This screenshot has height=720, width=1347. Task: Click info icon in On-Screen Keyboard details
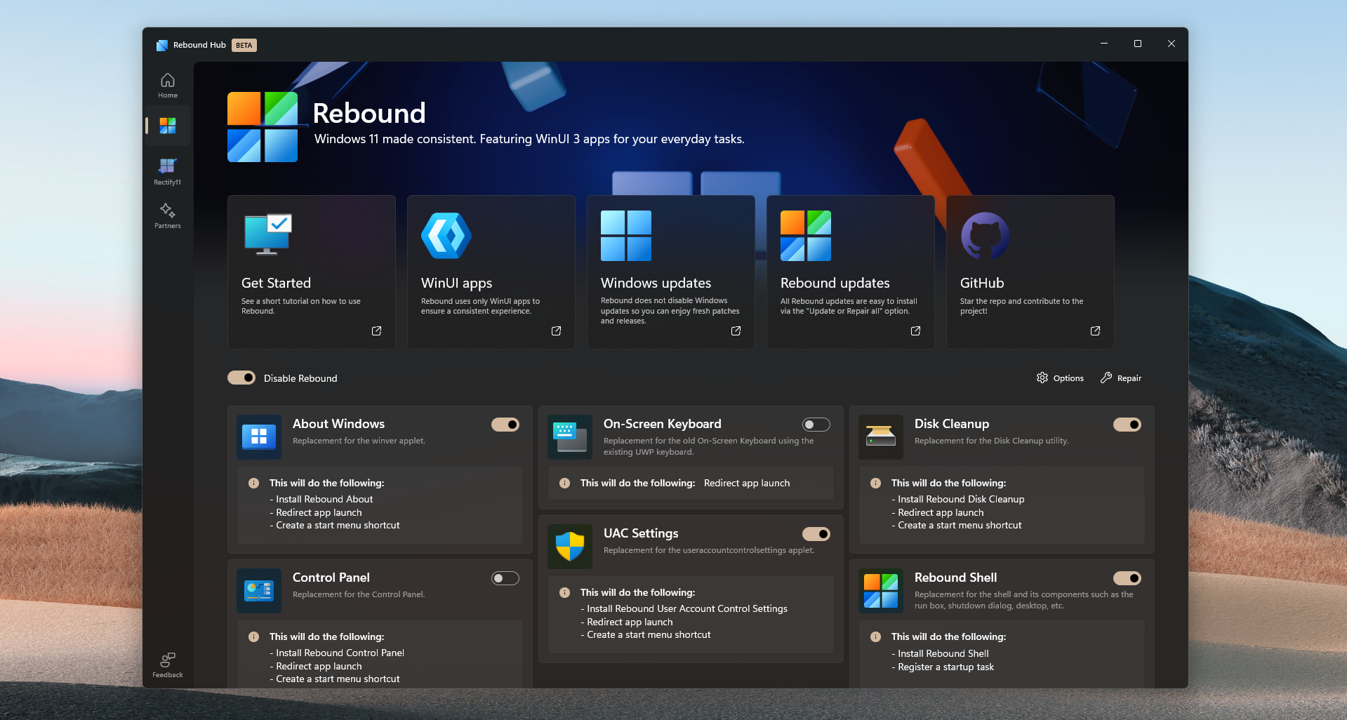(564, 483)
